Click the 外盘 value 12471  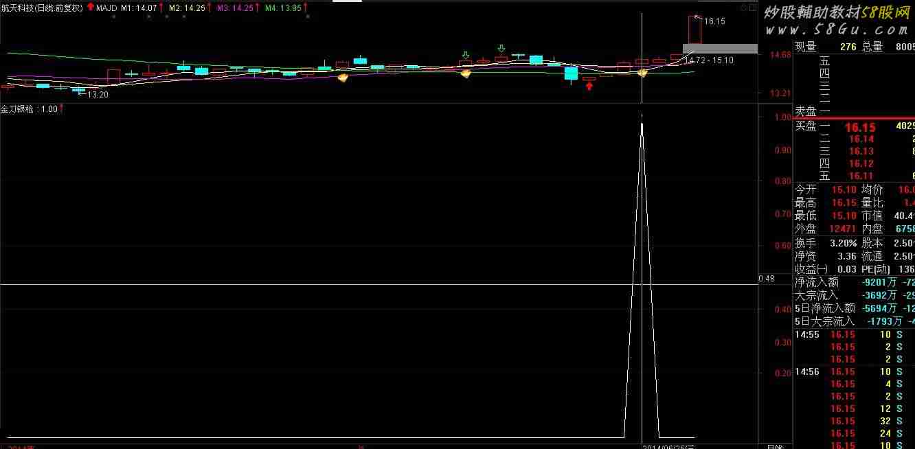coord(842,229)
